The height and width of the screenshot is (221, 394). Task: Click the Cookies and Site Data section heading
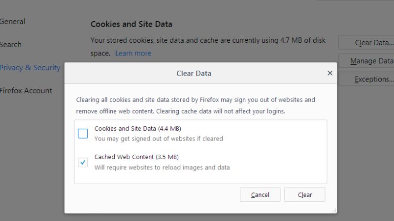point(131,24)
